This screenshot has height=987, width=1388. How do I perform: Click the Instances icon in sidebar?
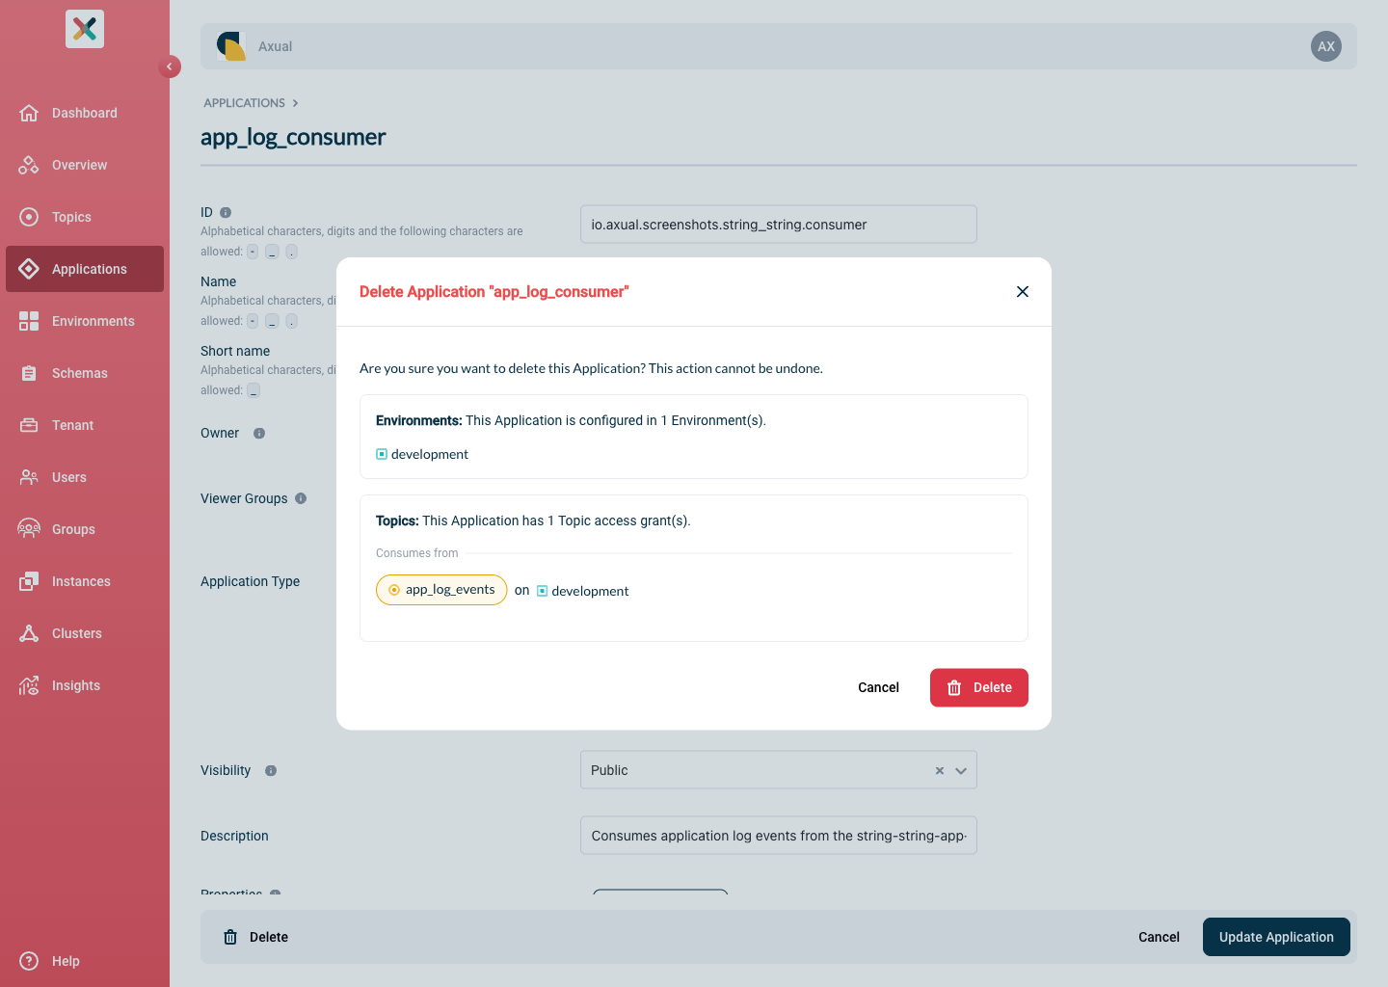[x=29, y=581]
